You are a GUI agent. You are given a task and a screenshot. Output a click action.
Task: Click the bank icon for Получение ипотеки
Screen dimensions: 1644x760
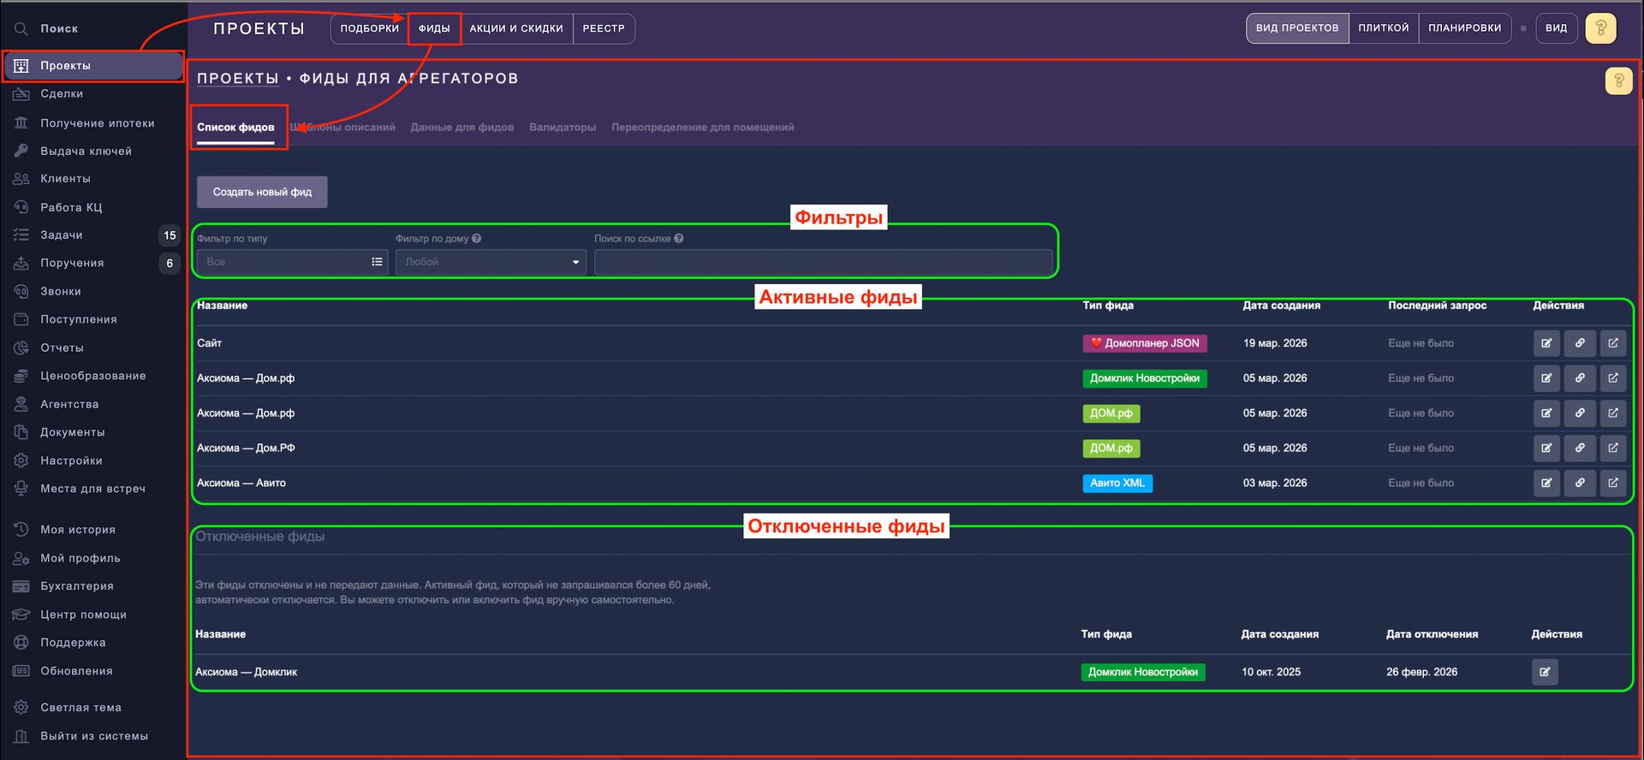tap(21, 123)
